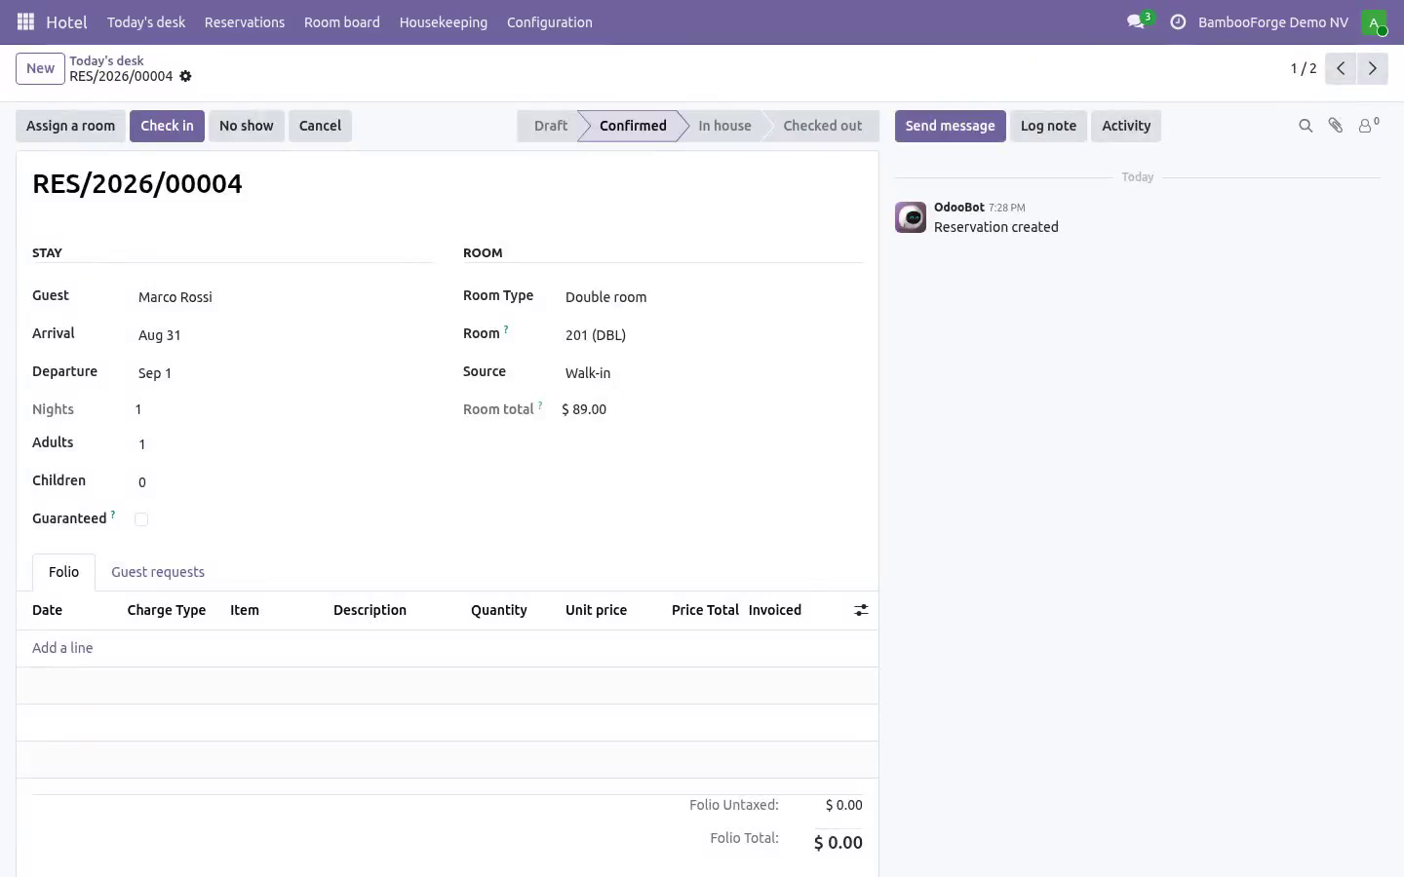Viewport: 1404px width, 877px height.
Task: Go to previous record arrow
Action: [1341, 68]
